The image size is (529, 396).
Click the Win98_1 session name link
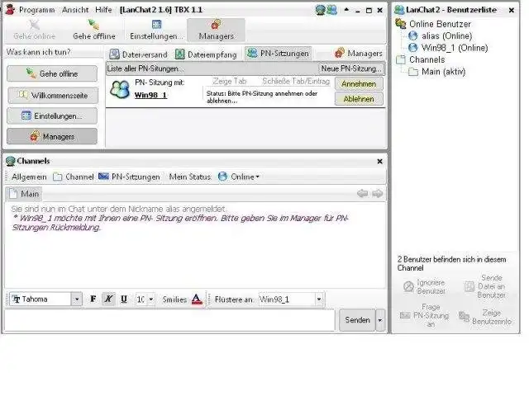[x=150, y=96]
